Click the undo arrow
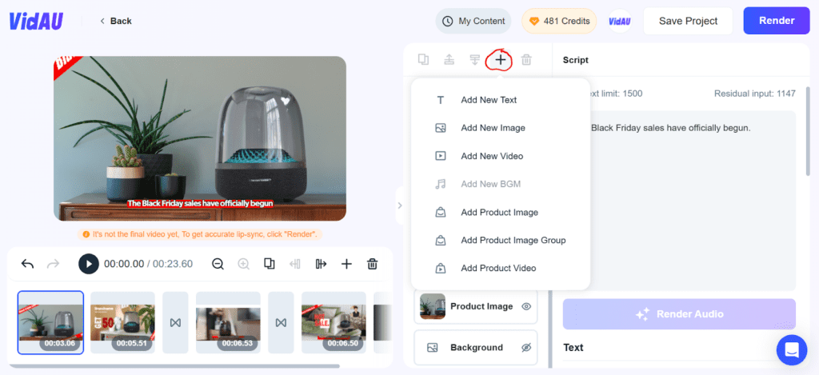This screenshot has width=819, height=375. pyautogui.click(x=28, y=265)
